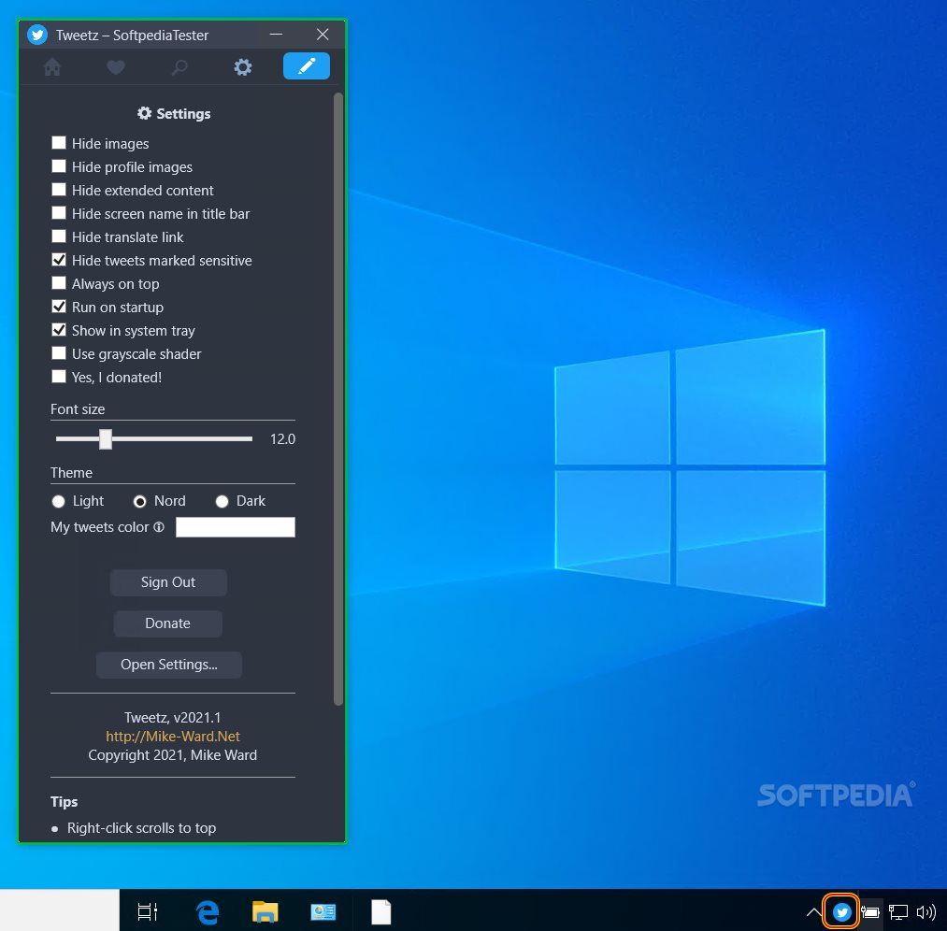947x931 pixels.
Task: Enable Use grayscale shader checkbox
Action: [59, 353]
